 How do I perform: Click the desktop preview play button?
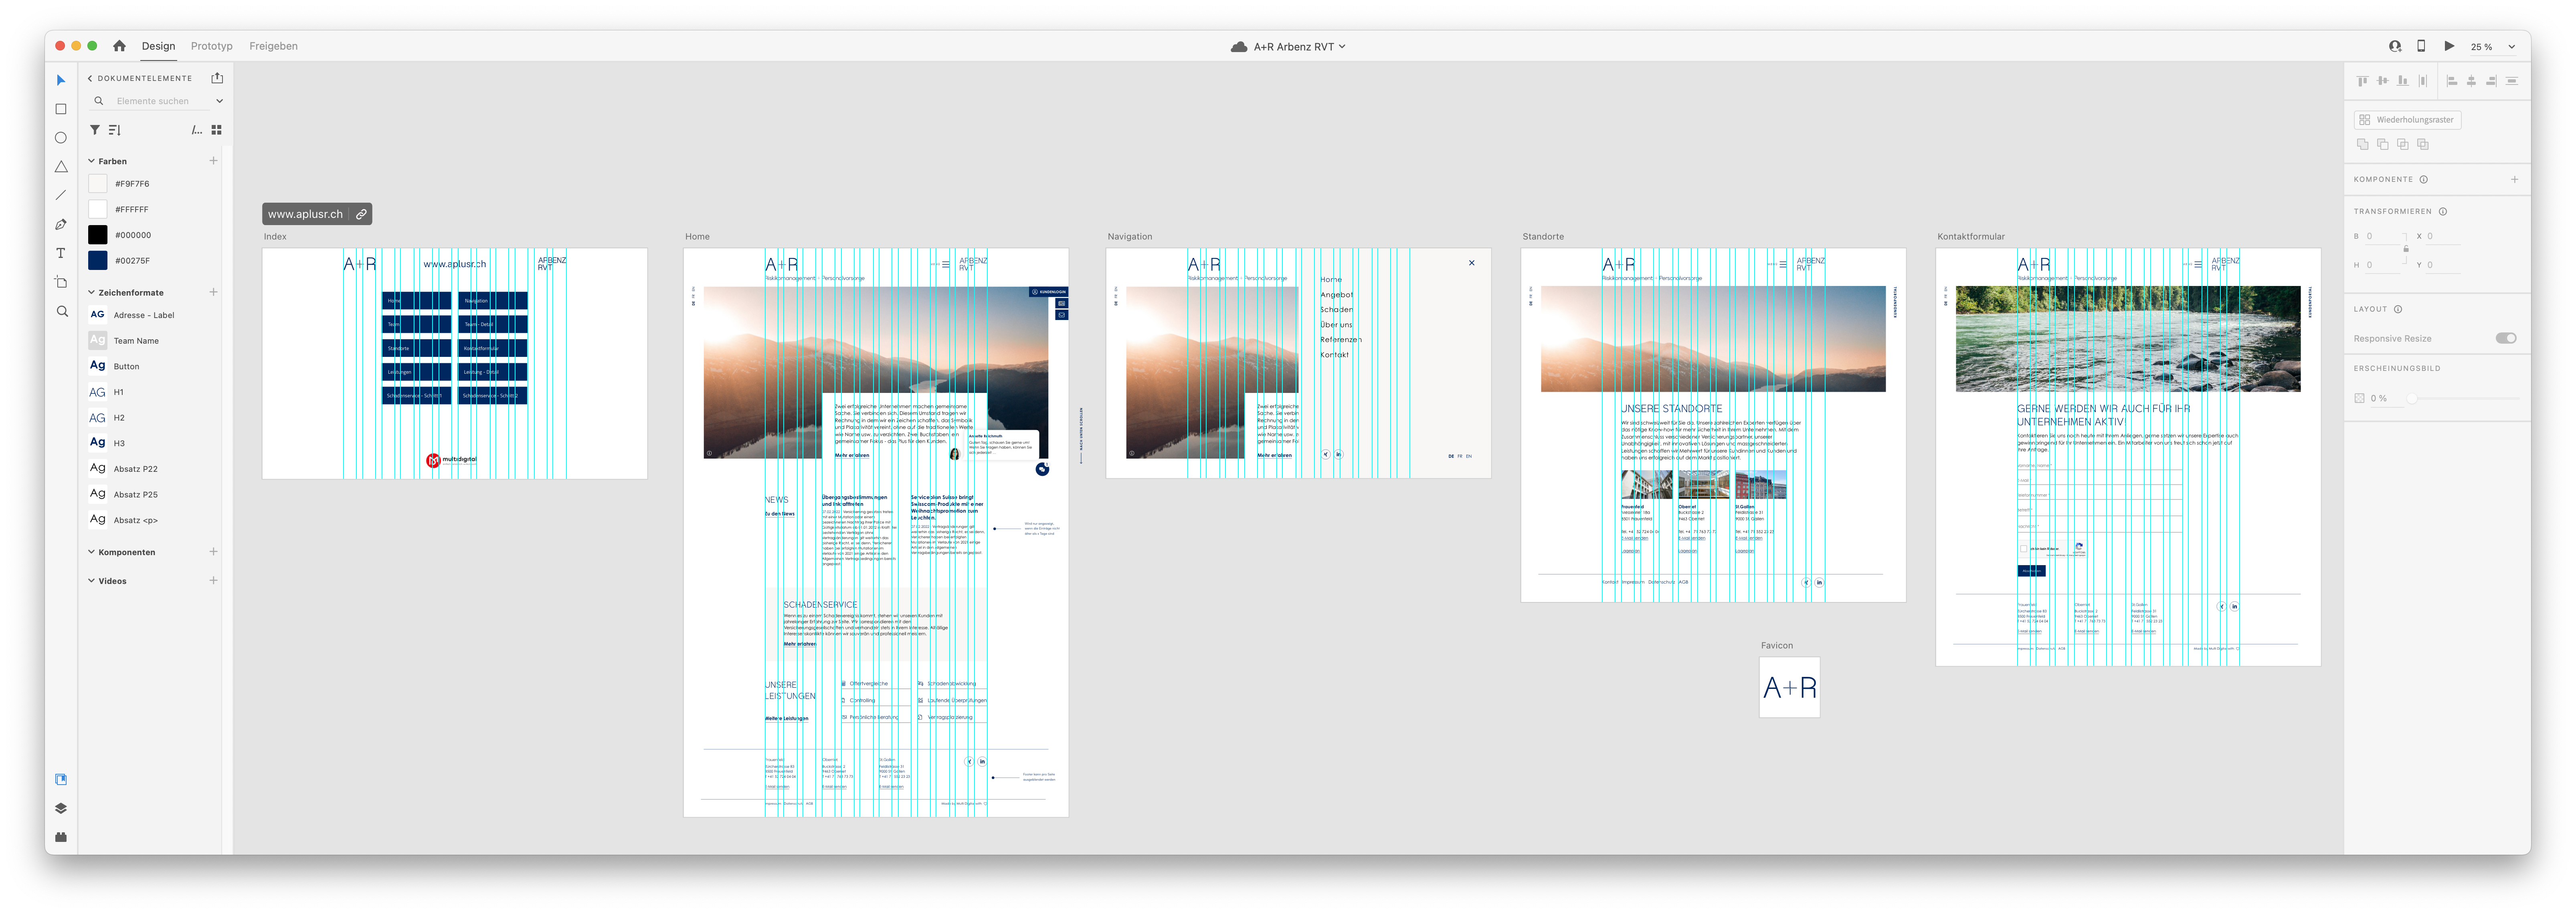[x=2449, y=46]
